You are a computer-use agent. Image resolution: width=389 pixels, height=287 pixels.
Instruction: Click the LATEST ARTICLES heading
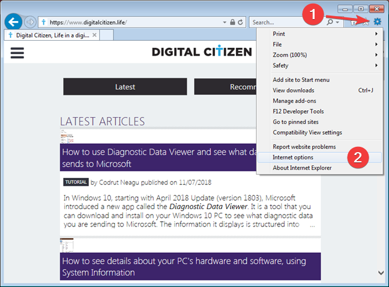tap(102, 122)
